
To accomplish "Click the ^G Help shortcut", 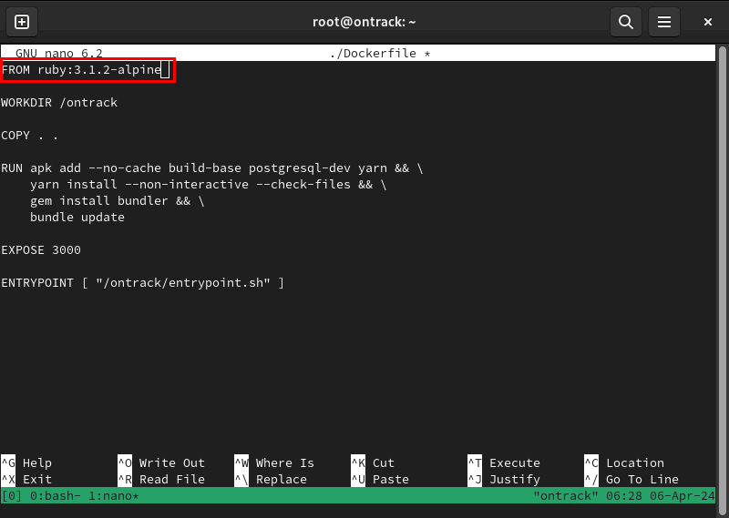I will coord(26,463).
